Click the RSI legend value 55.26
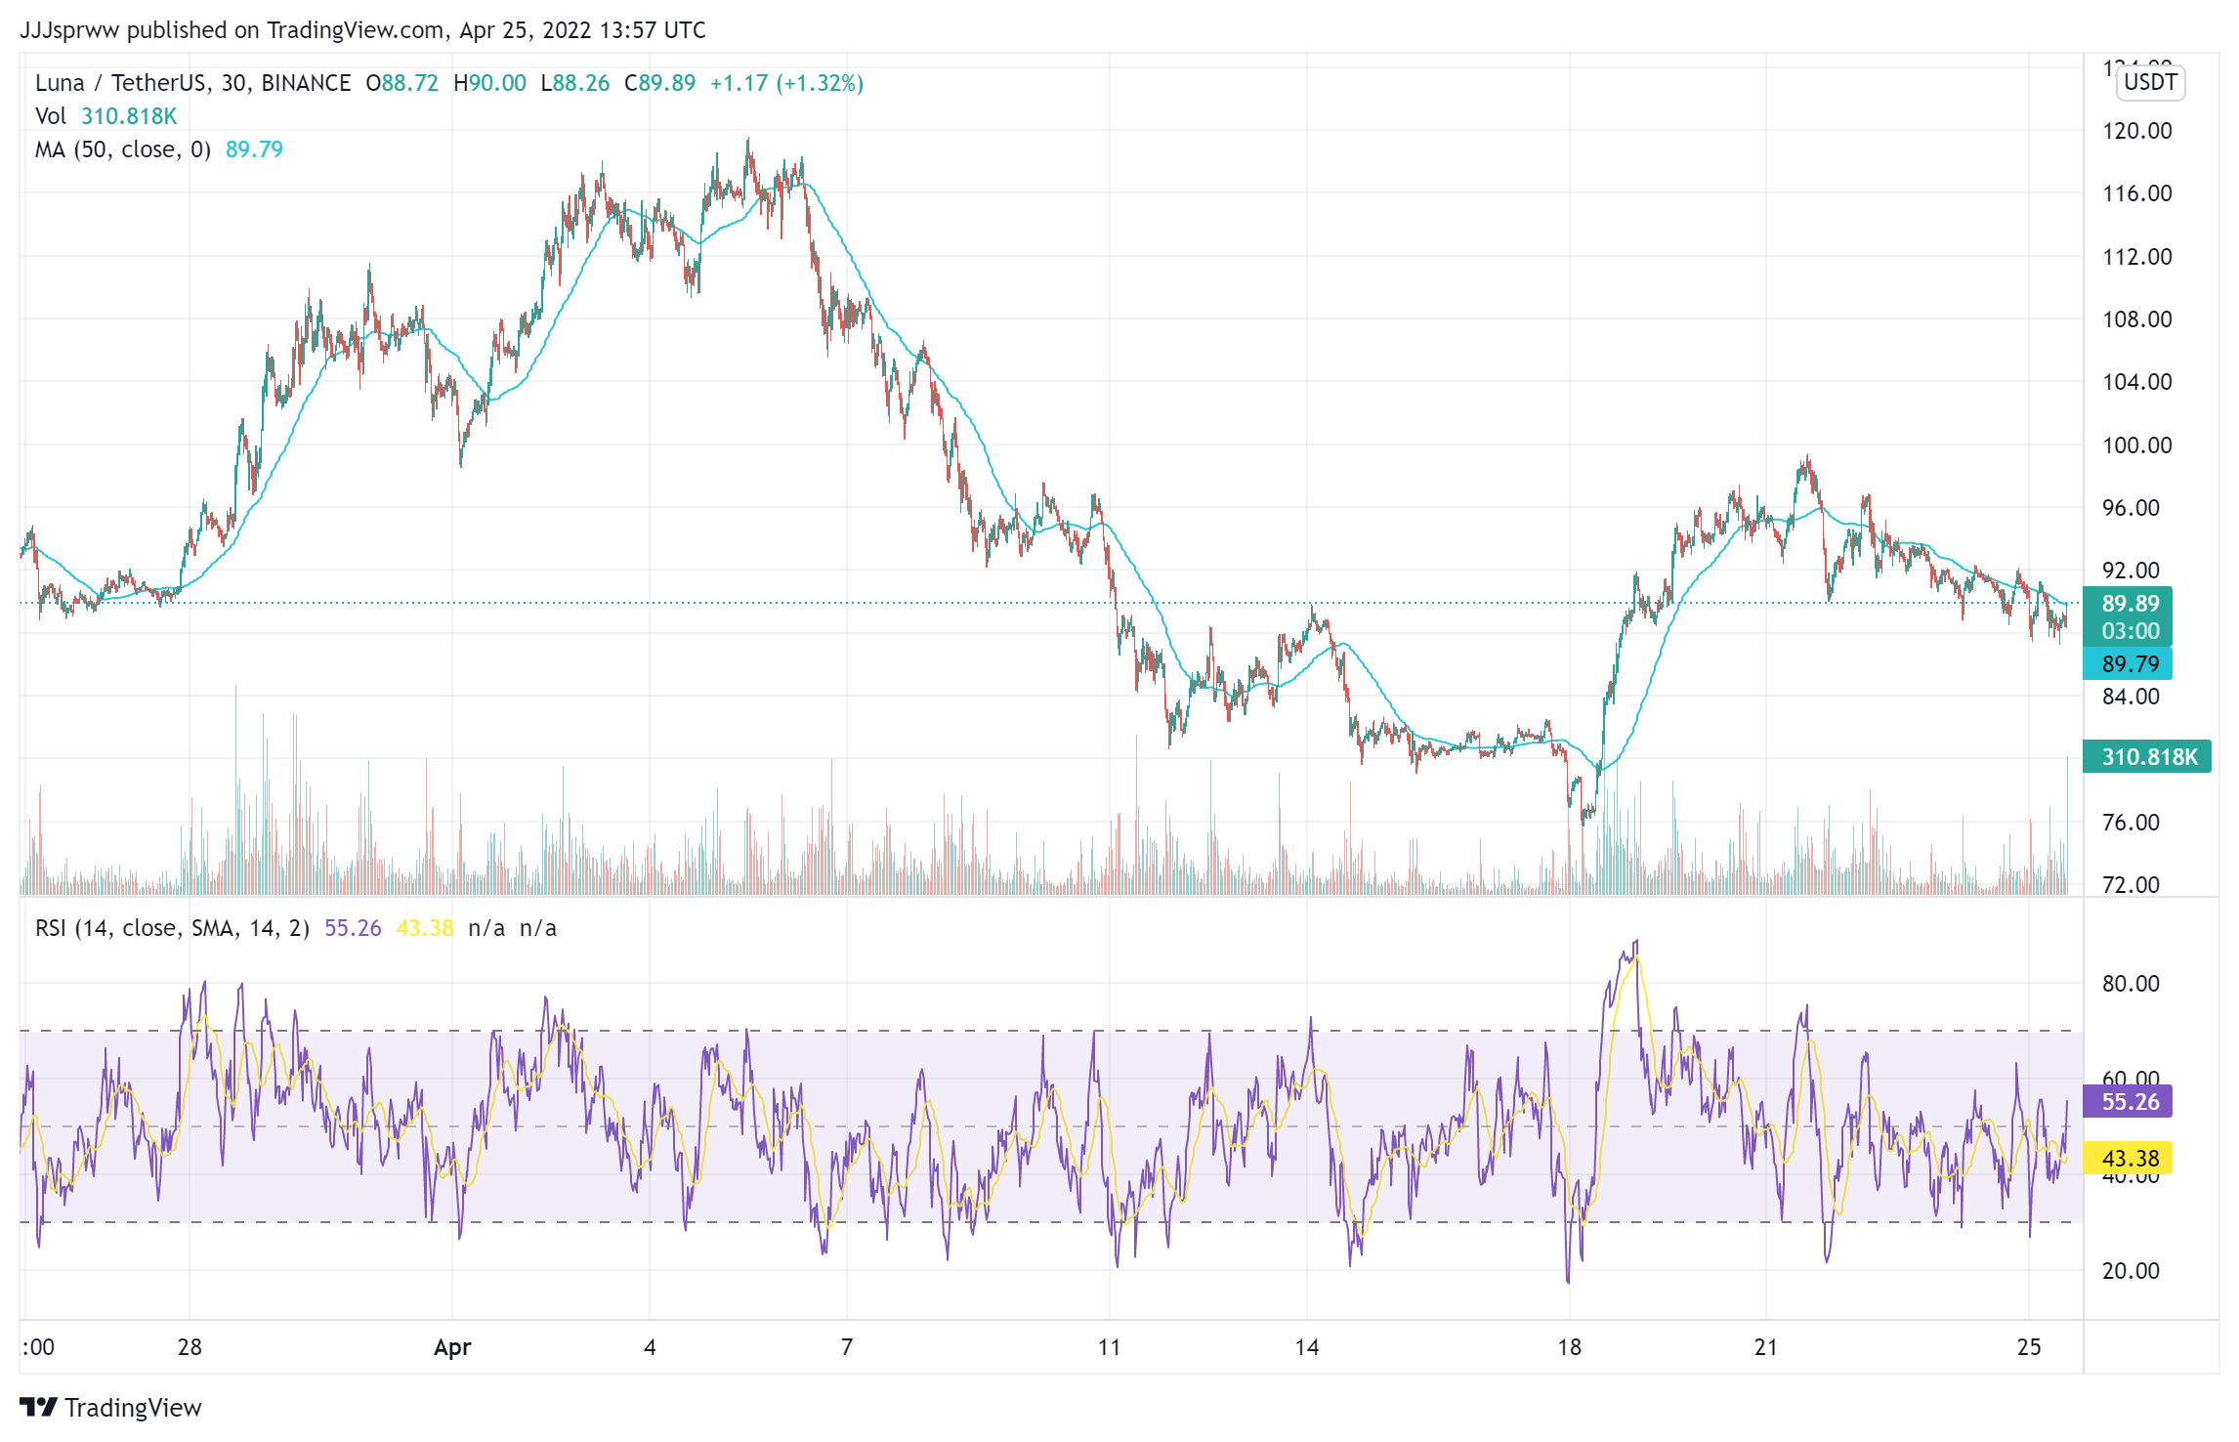This screenshot has width=2239, height=1442. pos(353,928)
